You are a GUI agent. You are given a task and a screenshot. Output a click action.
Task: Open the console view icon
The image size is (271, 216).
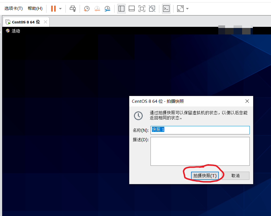tap(166, 8)
